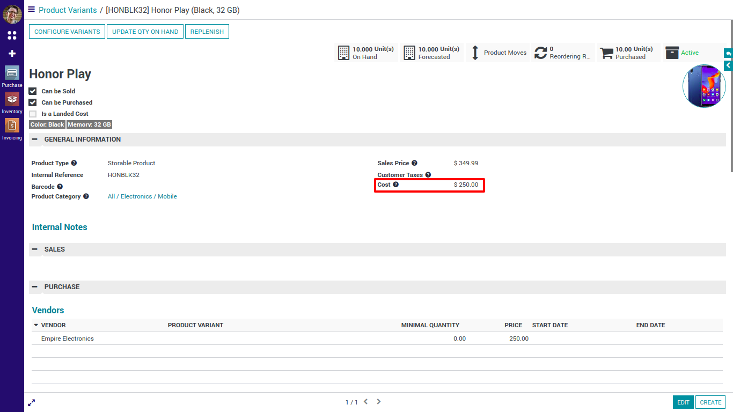Click the Honor Play product image

(704, 86)
